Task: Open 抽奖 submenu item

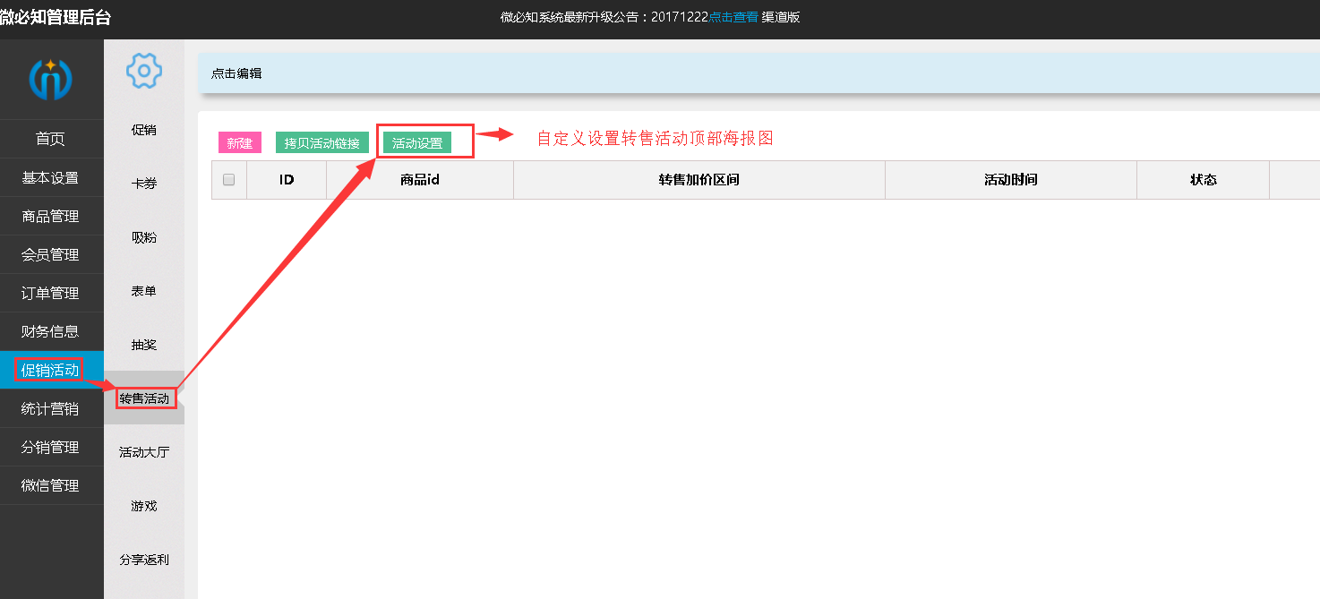Action: (144, 345)
